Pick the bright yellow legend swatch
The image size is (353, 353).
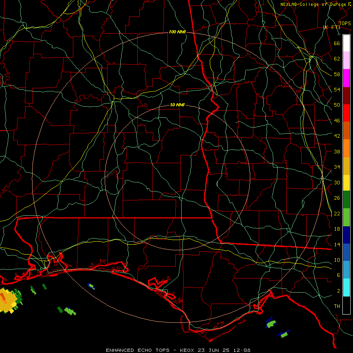pyautogui.click(x=346, y=183)
